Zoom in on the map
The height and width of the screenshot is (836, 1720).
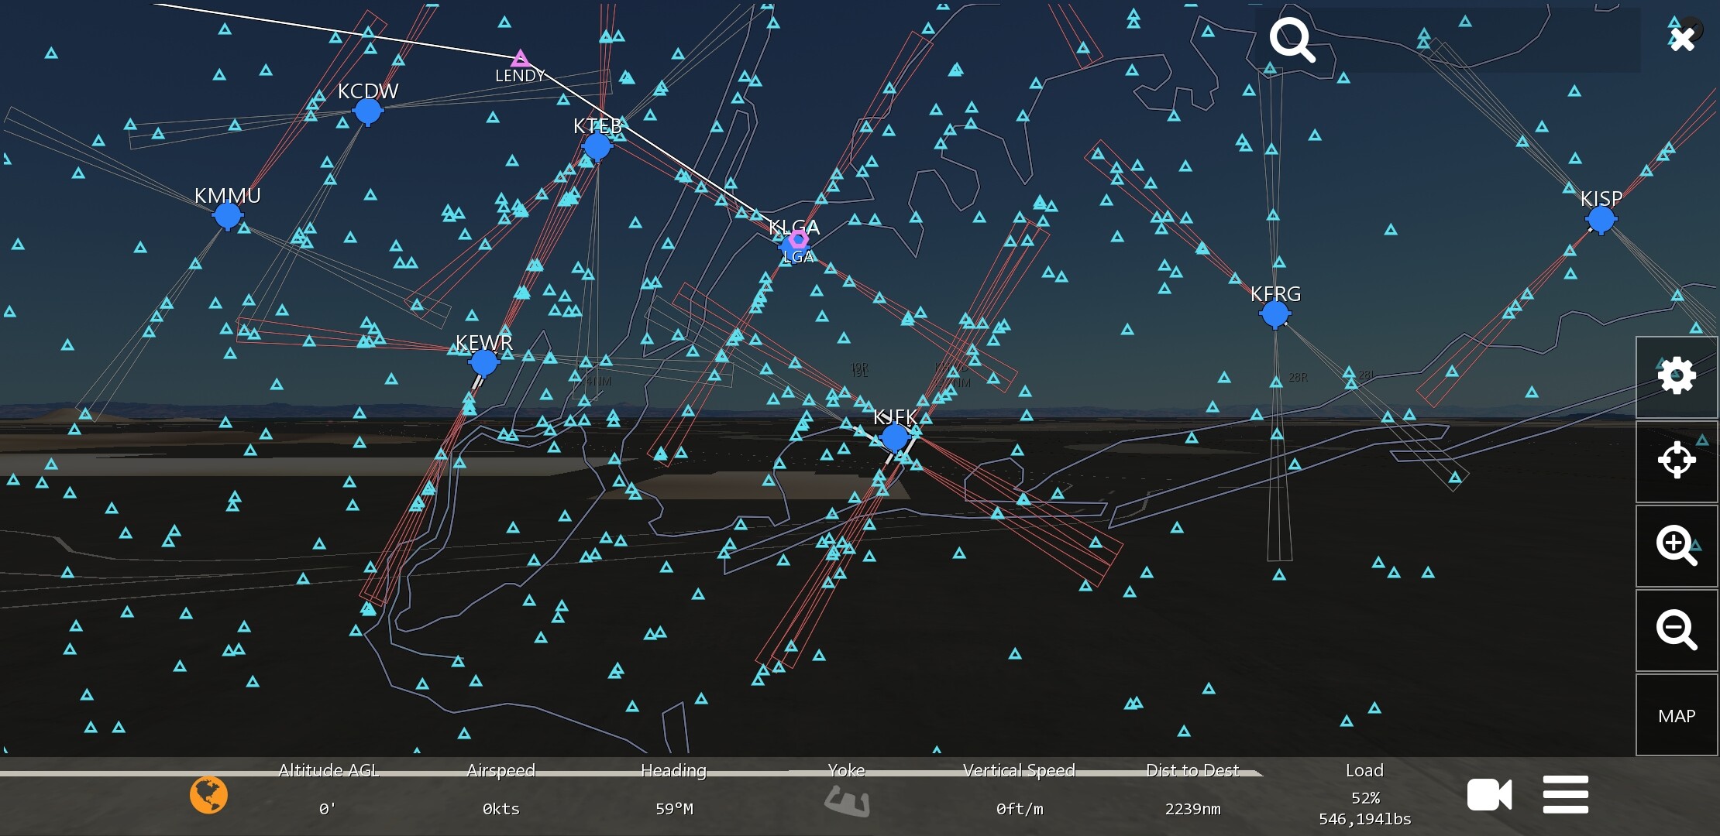[1676, 545]
